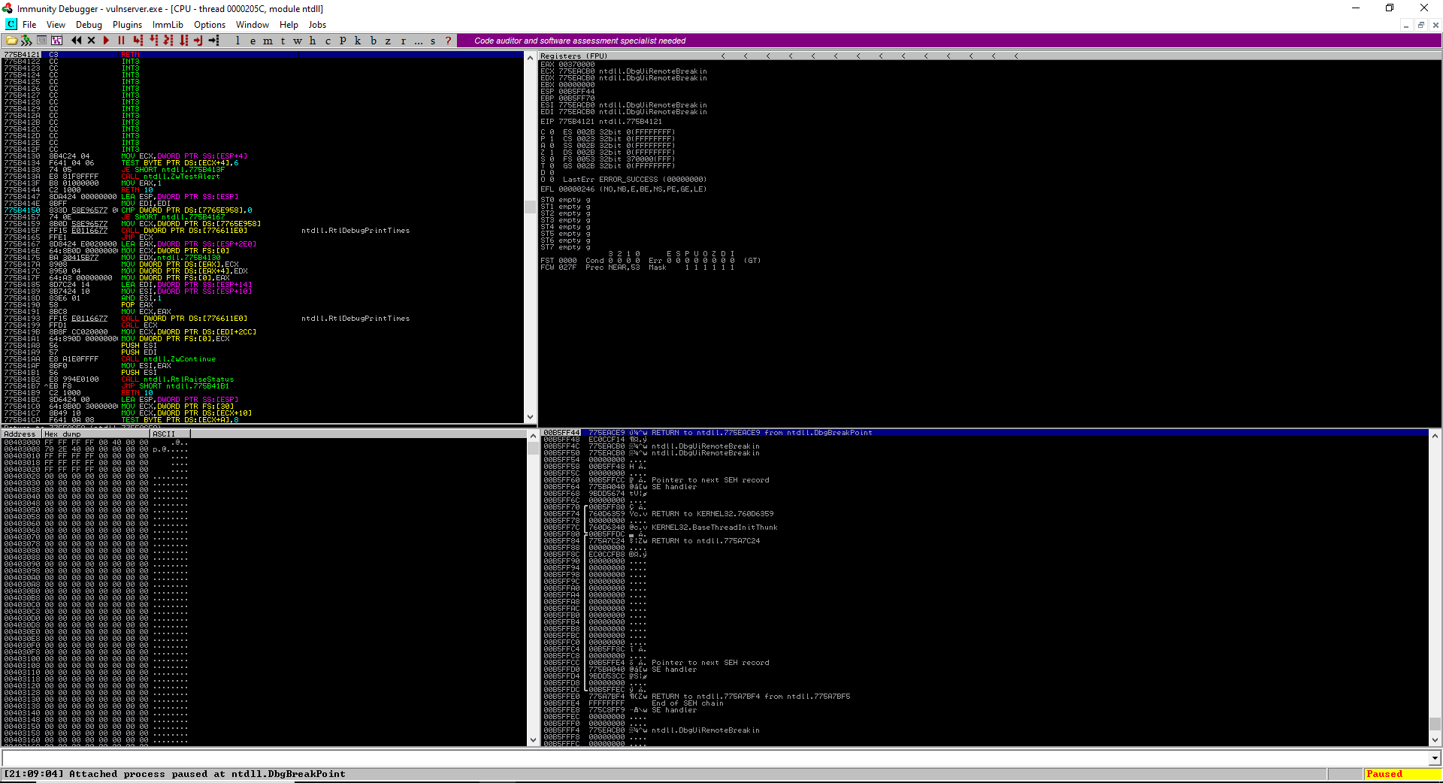Click the Python shell toolbar icon
This screenshot has height=783, width=1443.
point(26,41)
